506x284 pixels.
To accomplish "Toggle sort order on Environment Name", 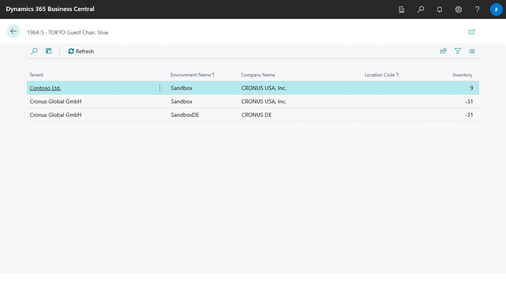I will [x=192, y=75].
